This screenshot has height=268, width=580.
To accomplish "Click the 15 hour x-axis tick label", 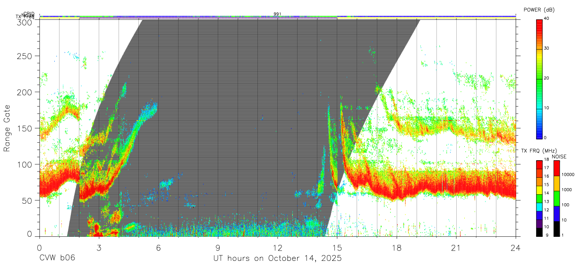I will (x=337, y=248).
